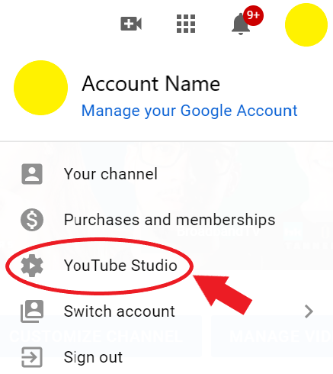Click the Sign out arrow icon
The width and height of the screenshot is (333, 374).
(x=32, y=357)
